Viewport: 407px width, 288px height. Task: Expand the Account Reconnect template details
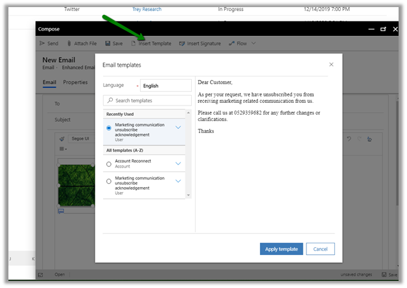tap(178, 164)
